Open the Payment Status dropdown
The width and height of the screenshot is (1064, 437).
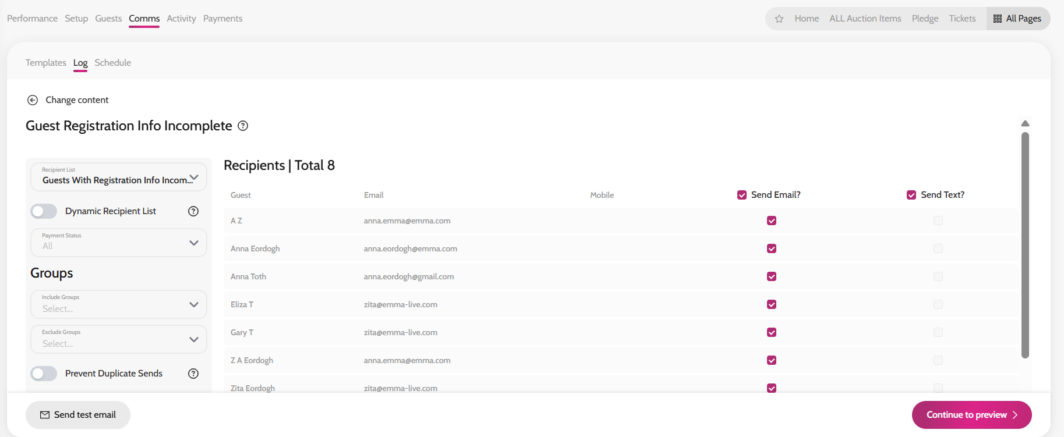coord(119,243)
